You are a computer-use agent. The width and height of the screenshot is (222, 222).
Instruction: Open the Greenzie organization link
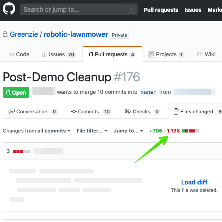[x=24, y=34]
